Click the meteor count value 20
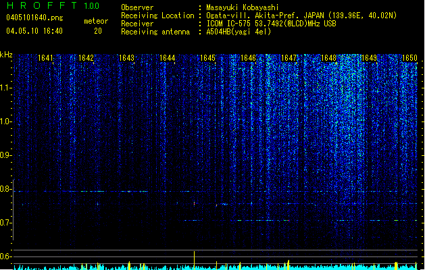Viewport: 425px width, 270px height. point(98,31)
